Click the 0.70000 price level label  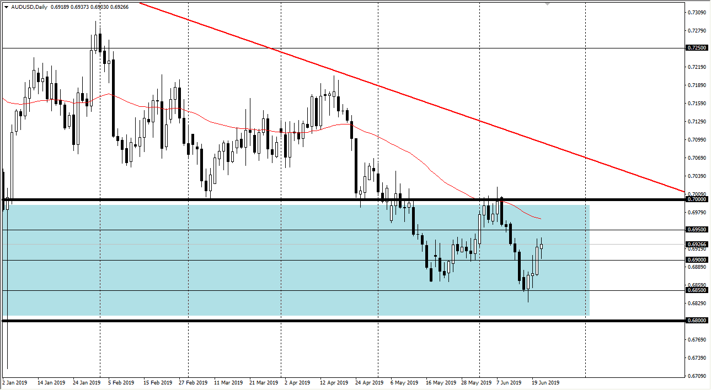[697, 199]
